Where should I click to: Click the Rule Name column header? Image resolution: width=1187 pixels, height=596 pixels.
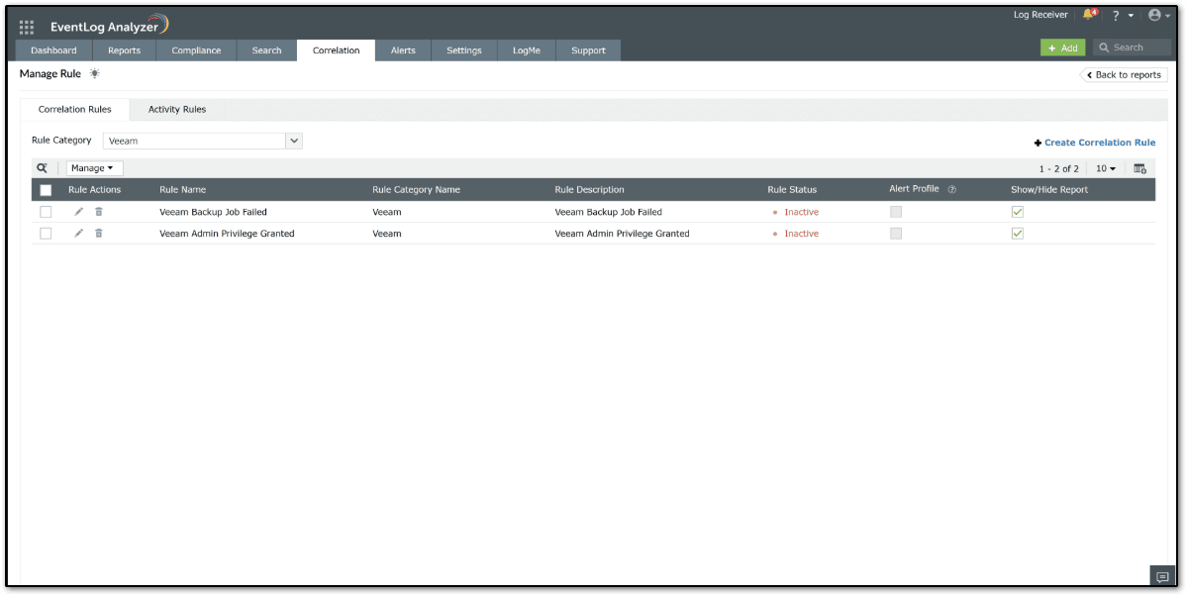tap(182, 189)
